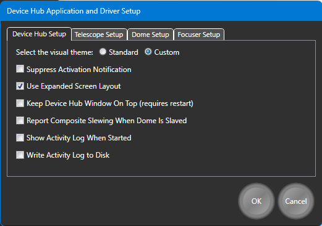This screenshot has width=322, height=226.
Task: Dismiss the dialog with Cancel
Action: (296, 201)
